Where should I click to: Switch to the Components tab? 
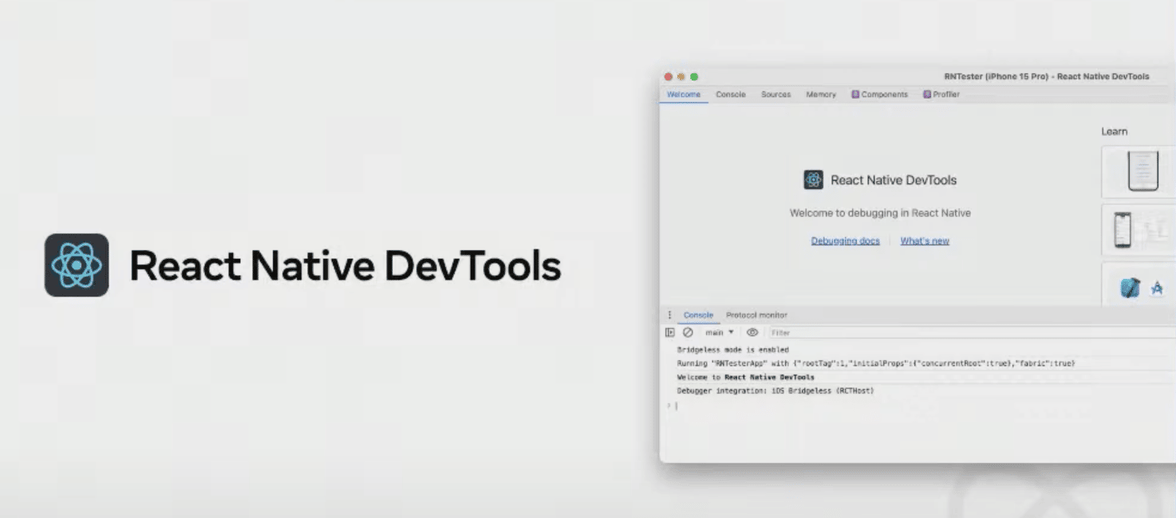click(879, 94)
